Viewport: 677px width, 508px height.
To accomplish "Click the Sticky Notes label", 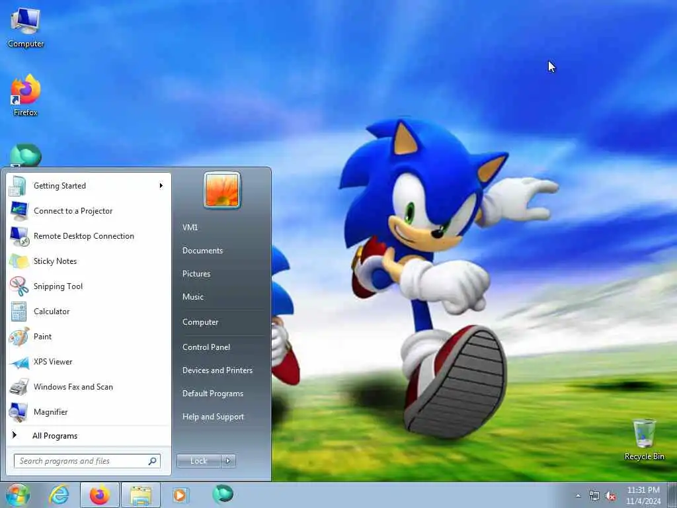I will point(55,261).
